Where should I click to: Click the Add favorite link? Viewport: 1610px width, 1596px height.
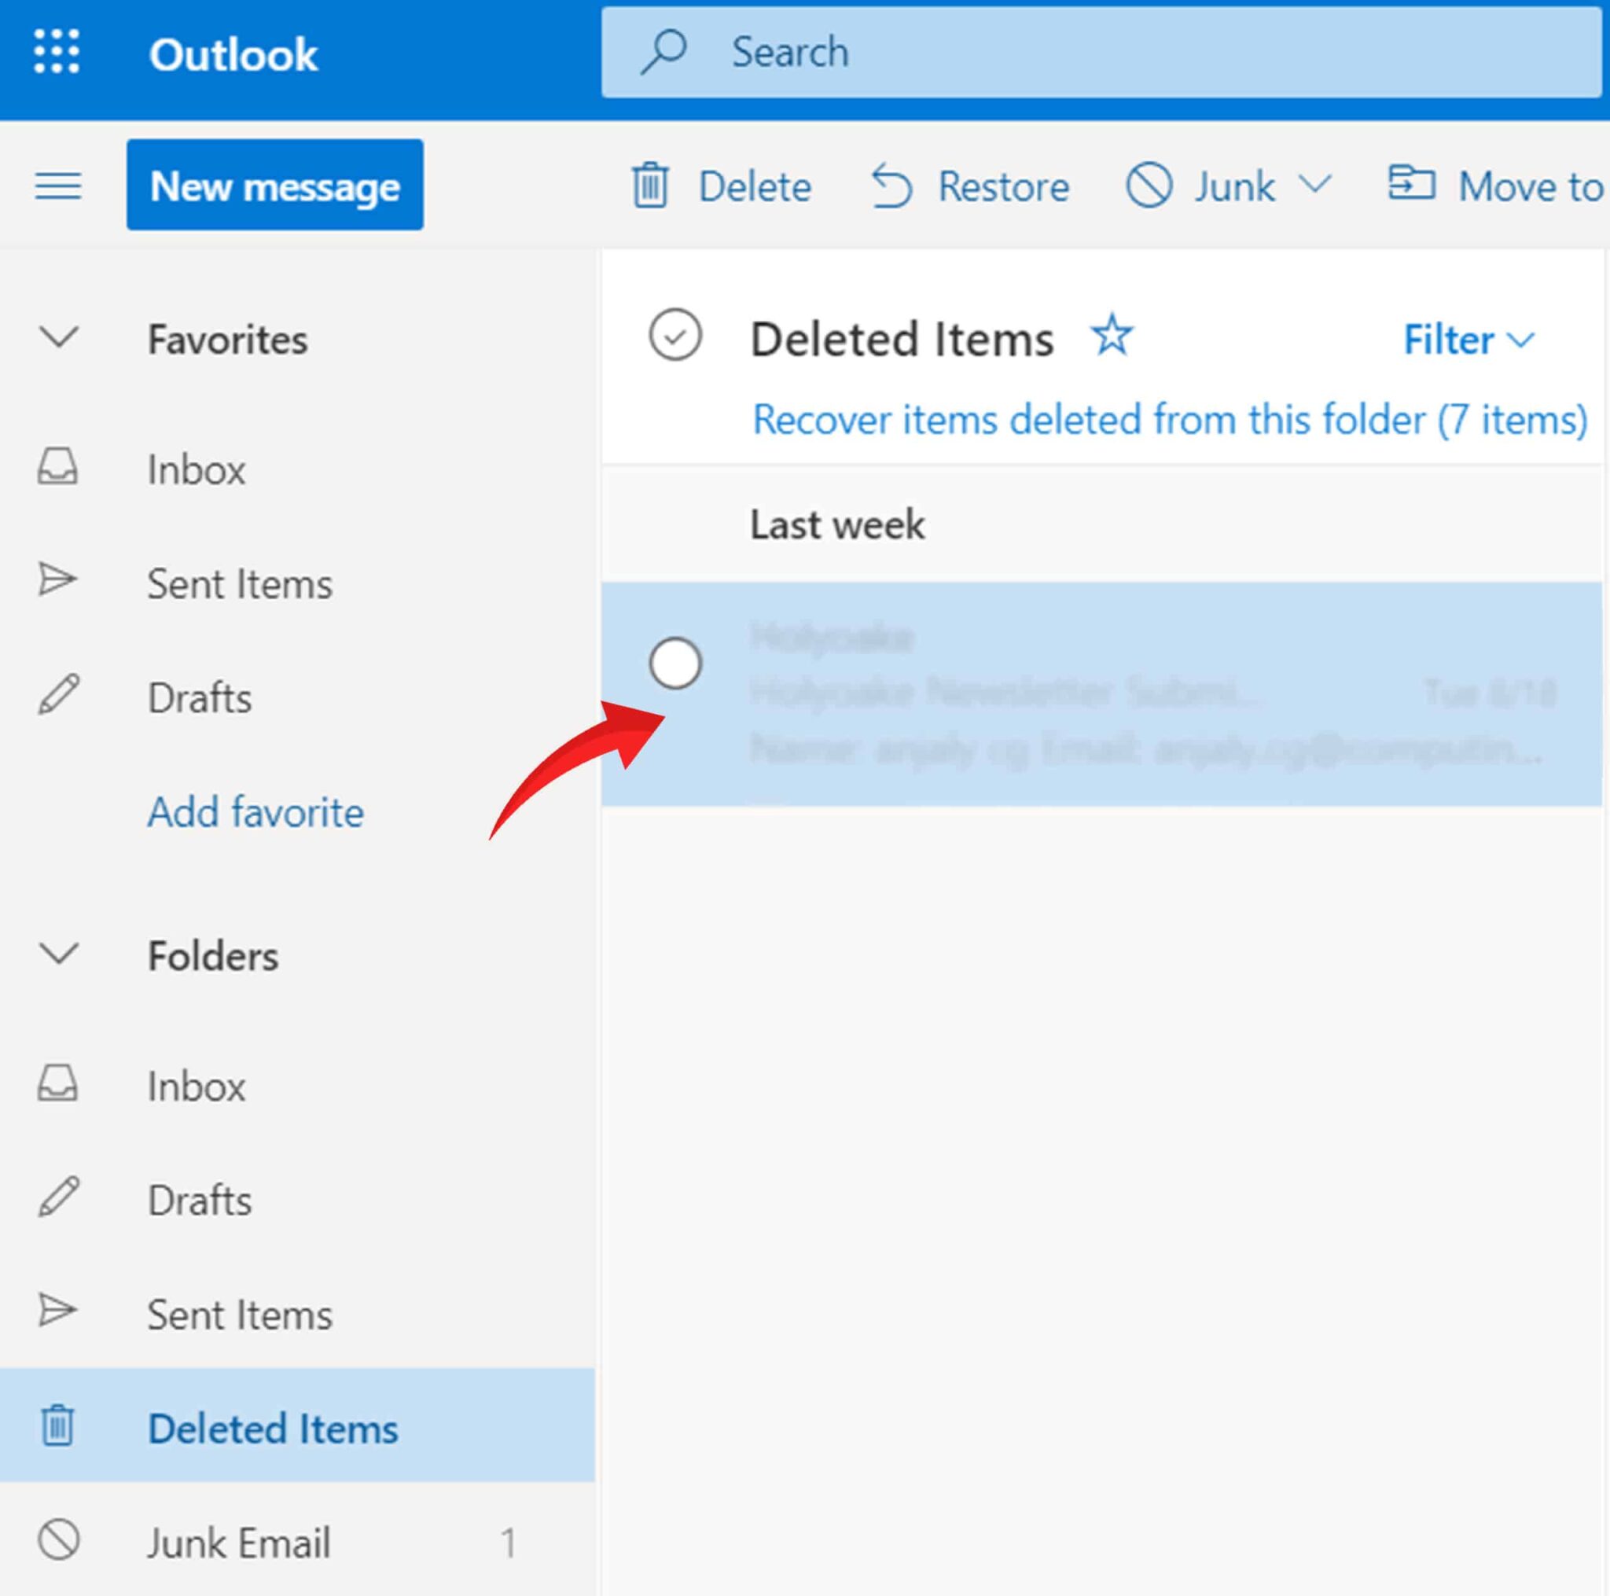pos(255,811)
